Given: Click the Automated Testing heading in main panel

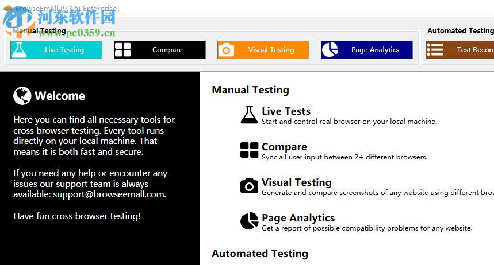Looking at the screenshot, I should 260,254.
